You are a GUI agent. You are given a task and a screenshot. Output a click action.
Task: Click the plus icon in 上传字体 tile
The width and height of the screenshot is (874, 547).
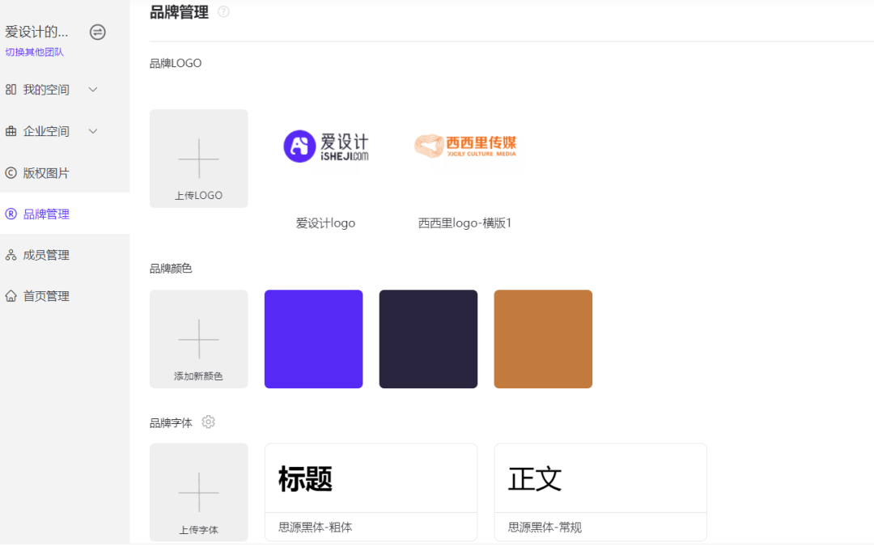(198, 492)
